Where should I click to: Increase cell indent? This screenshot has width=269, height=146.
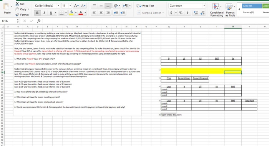tap(123, 13)
